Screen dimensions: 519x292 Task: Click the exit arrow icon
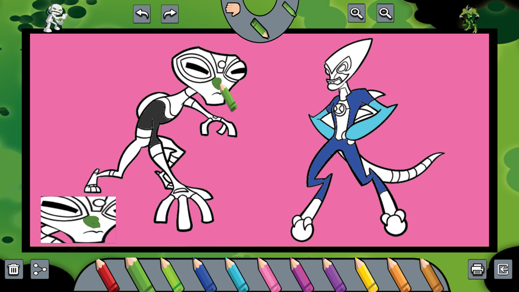click(x=503, y=269)
